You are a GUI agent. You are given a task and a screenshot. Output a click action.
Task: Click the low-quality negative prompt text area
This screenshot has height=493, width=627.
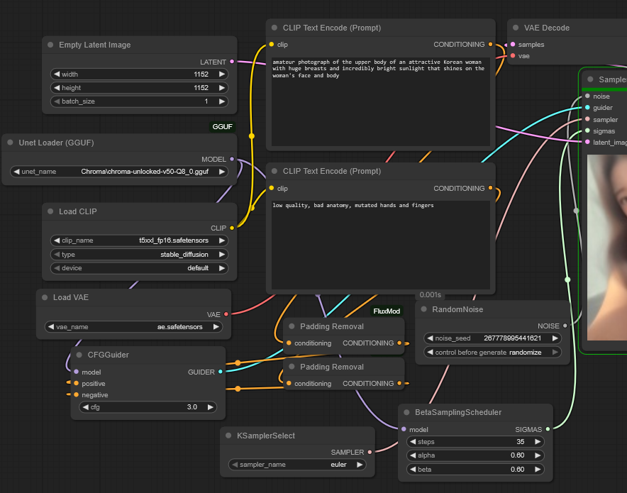point(381,245)
